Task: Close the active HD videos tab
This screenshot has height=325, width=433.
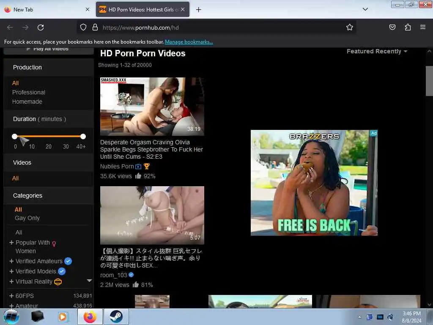Action: (183, 9)
